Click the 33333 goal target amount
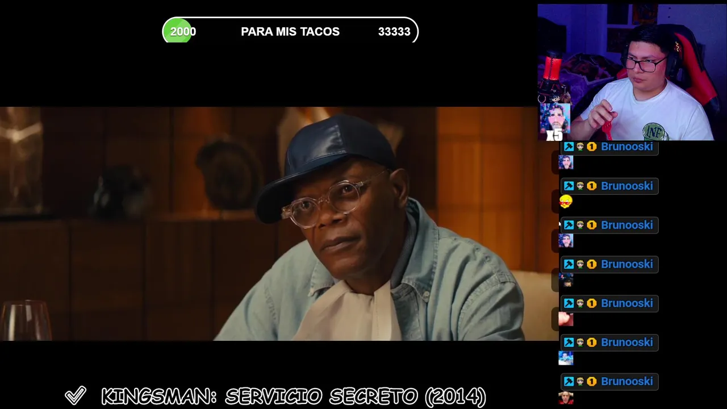The image size is (727, 409). [x=394, y=32]
